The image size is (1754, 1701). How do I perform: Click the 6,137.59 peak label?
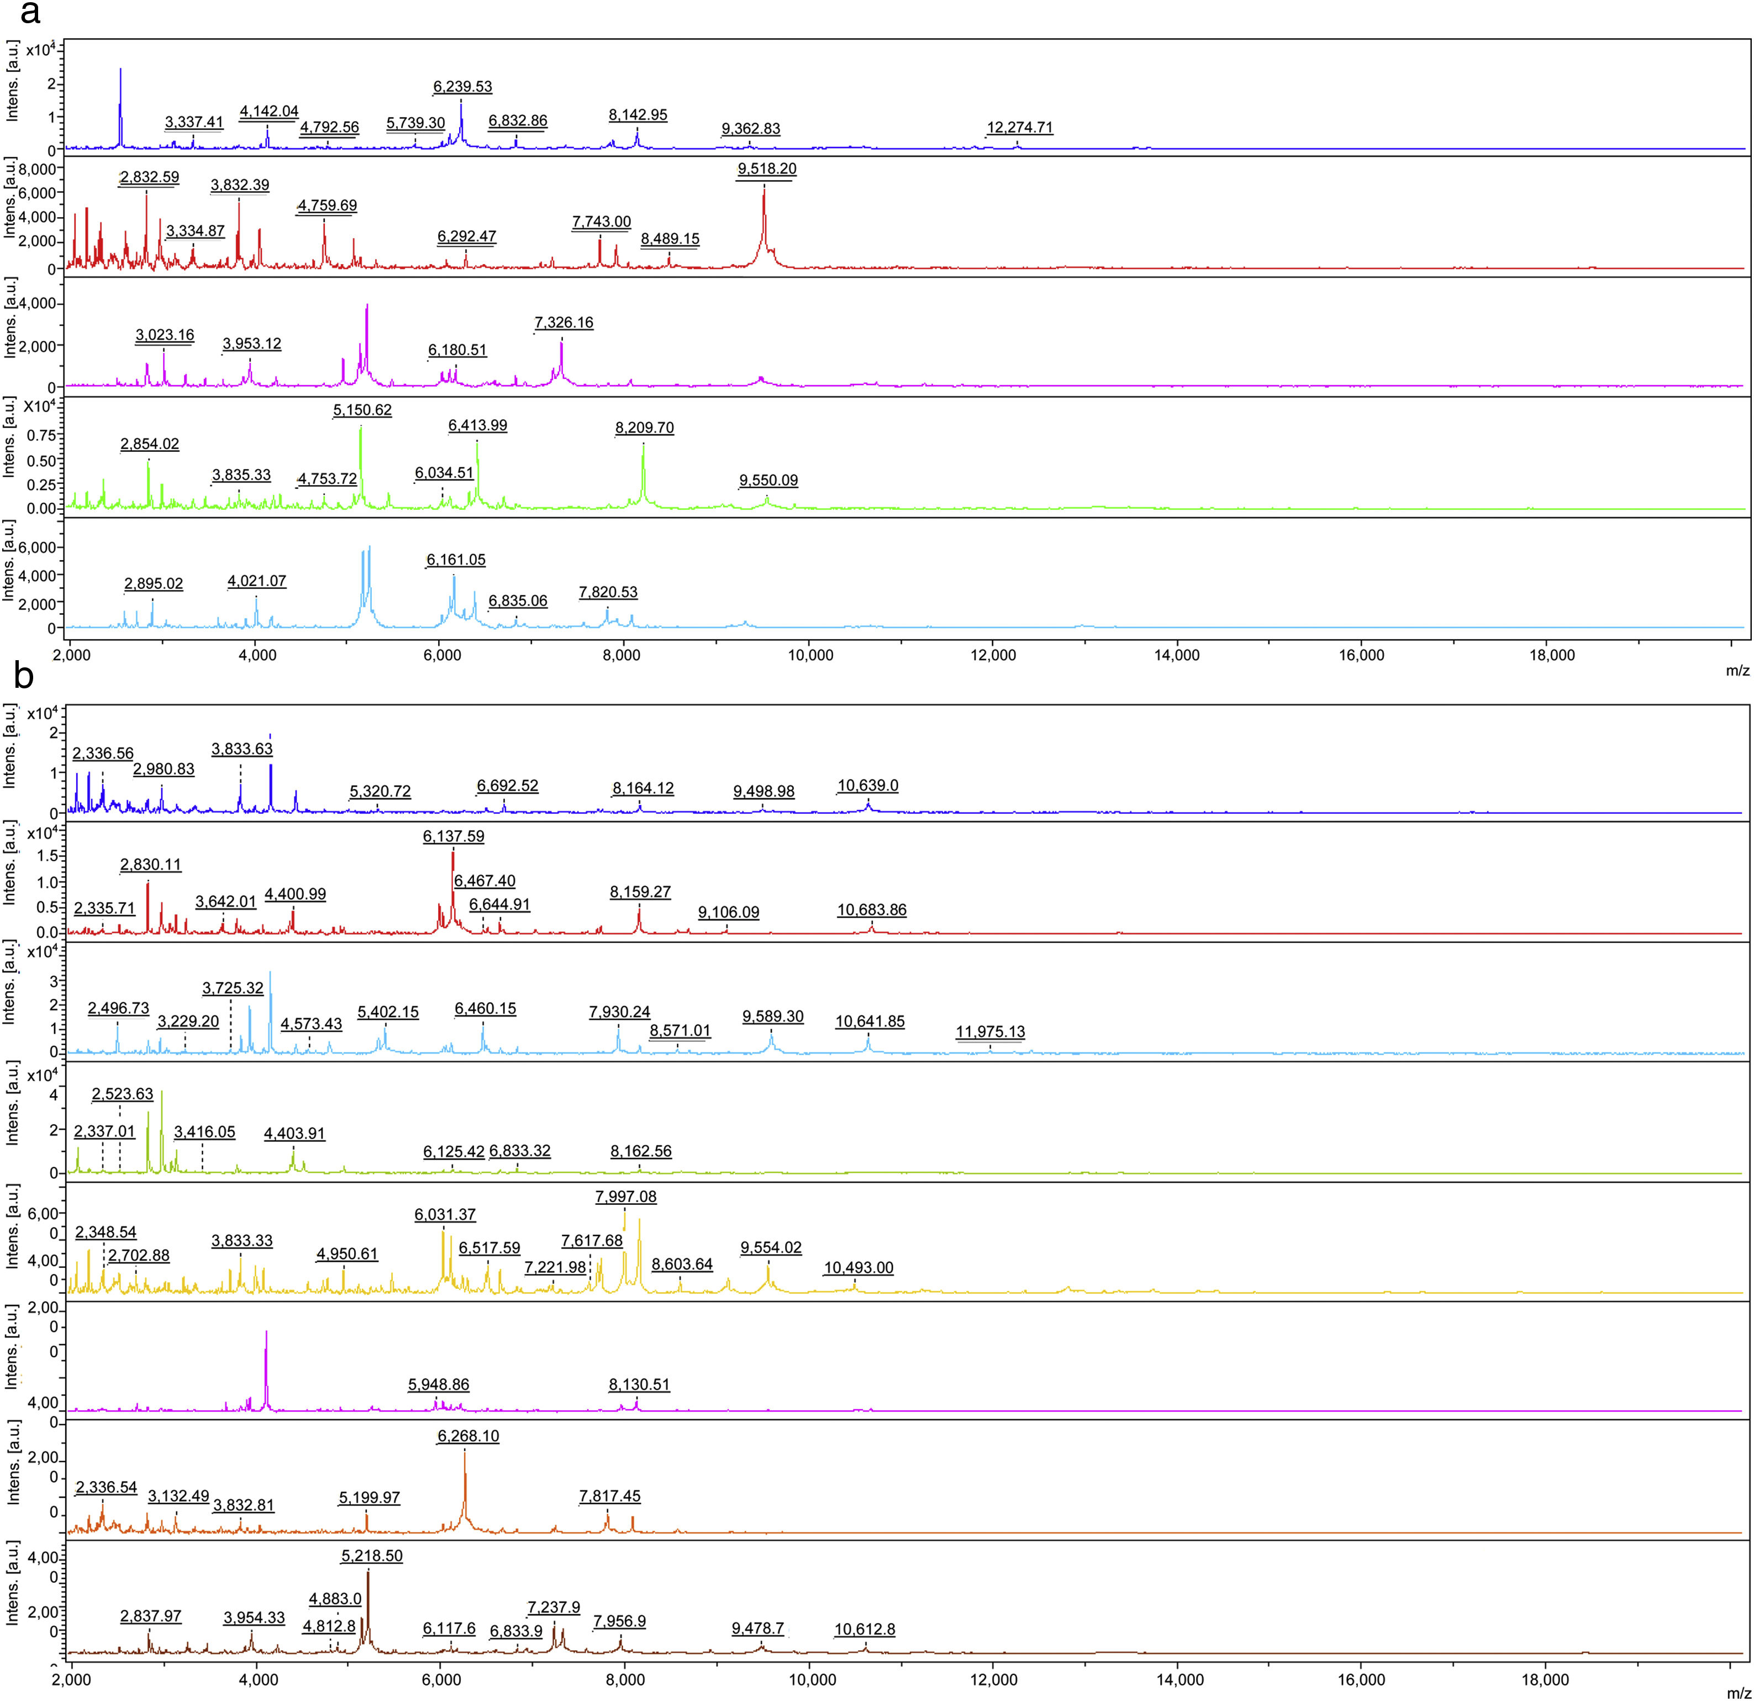tap(454, 836)
